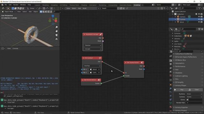Open the Render properties tab icon

(x=171, y=60)
